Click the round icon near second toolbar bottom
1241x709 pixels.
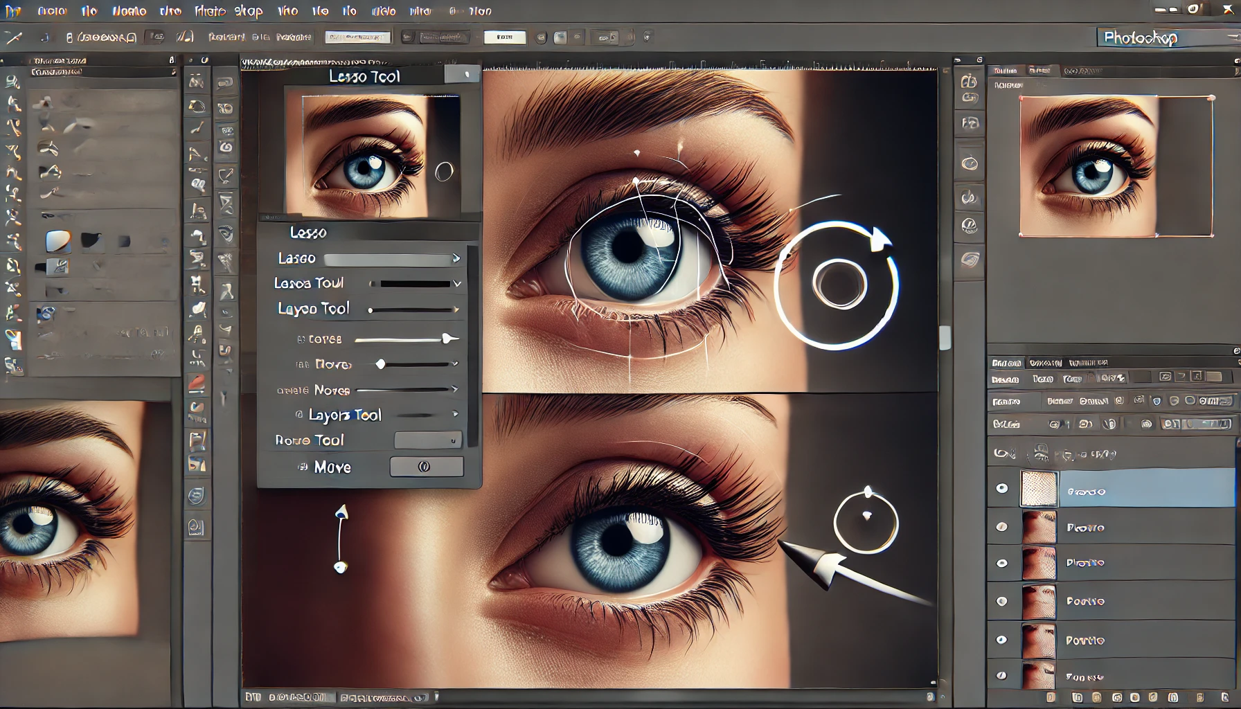click(197, 496)
